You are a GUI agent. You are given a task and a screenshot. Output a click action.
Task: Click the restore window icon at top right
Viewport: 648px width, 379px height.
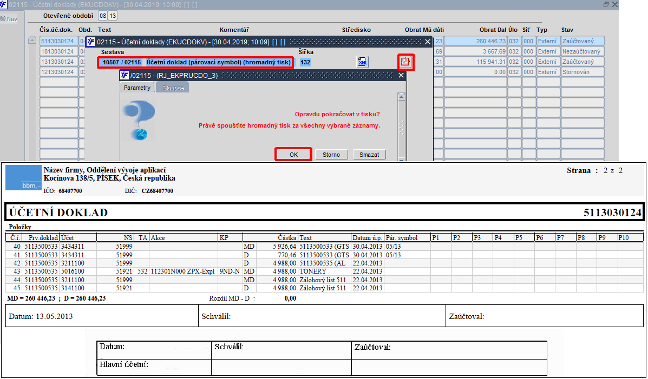click(x=606, y=4)
